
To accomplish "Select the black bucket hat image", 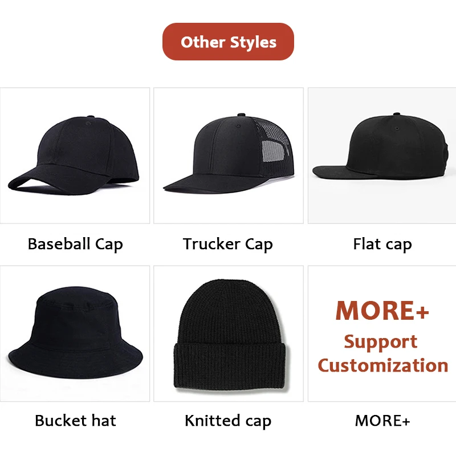I will pos(75,333).
